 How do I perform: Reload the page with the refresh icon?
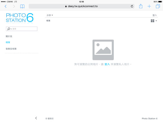tap(132, 6)
